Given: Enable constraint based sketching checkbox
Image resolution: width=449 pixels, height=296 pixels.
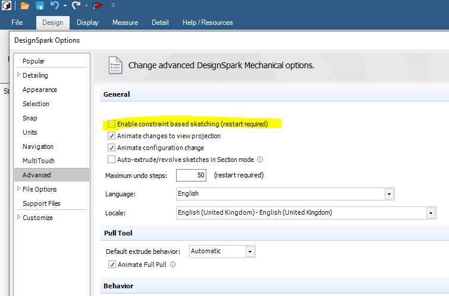Looking at the screenshot, I should (x=111, y=124).
